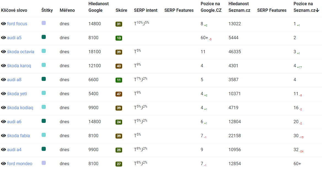Click SERP intent T10%,I5% for ford focus
This screenshot has width=322, height=169.
pos(141,23)
